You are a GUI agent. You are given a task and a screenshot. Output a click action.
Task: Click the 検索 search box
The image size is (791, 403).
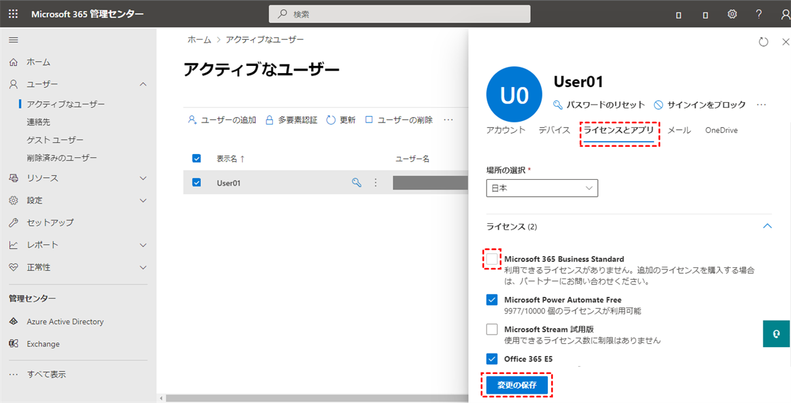399,14
